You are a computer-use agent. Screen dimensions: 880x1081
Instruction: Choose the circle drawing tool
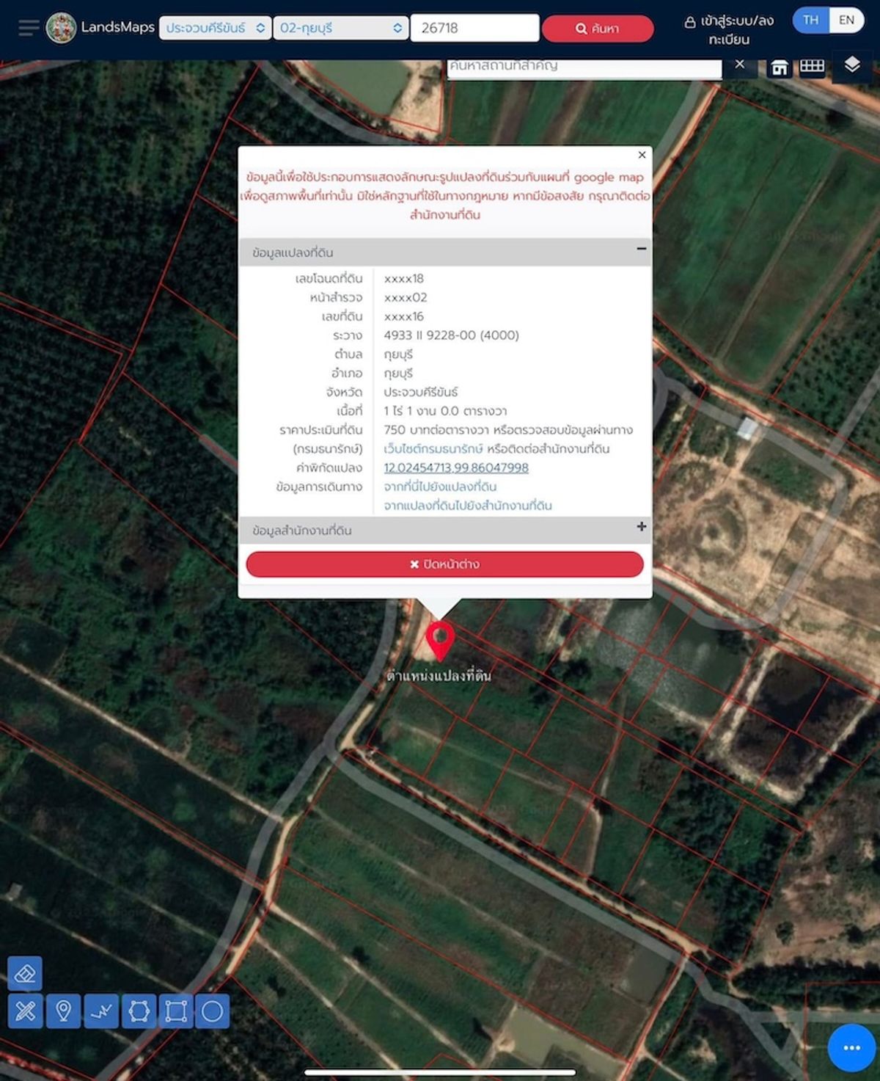213,1012
